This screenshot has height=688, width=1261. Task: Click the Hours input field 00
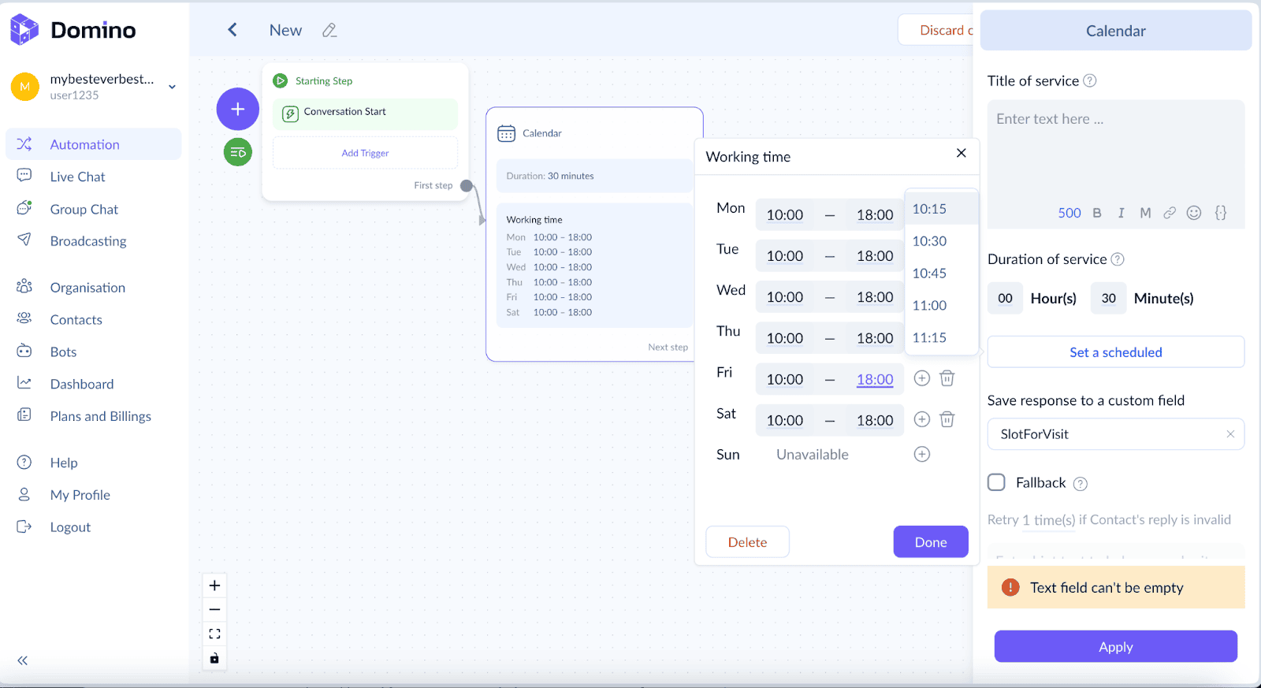[x=1005, y=299]
